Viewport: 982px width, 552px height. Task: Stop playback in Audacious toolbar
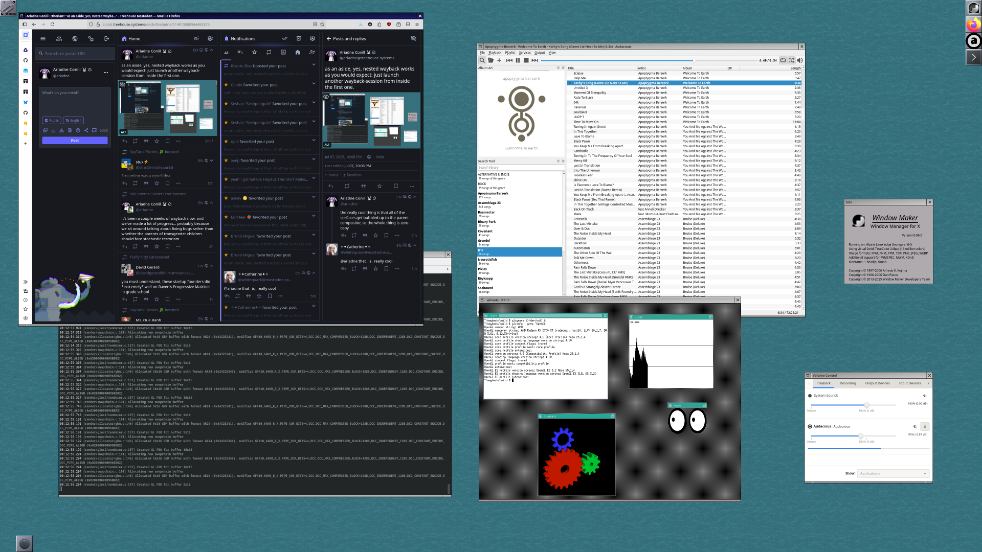pos(526,60)
